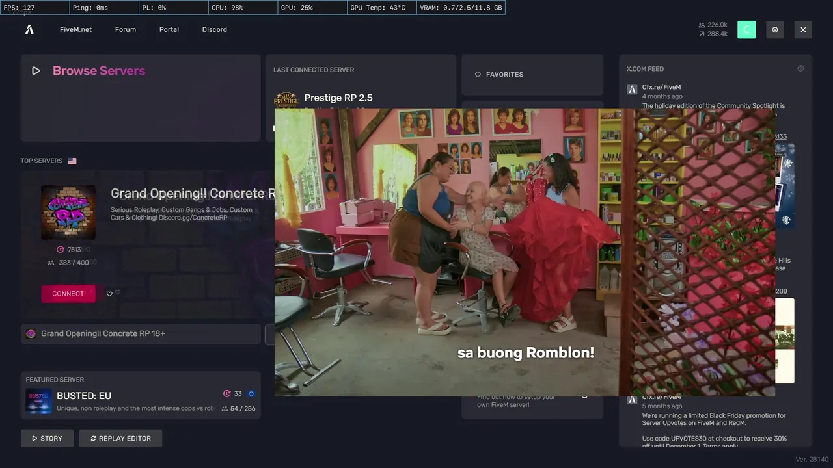Click the Browse Servers play icon
This screenshot has height=468, width=833.
pos(36,71)
